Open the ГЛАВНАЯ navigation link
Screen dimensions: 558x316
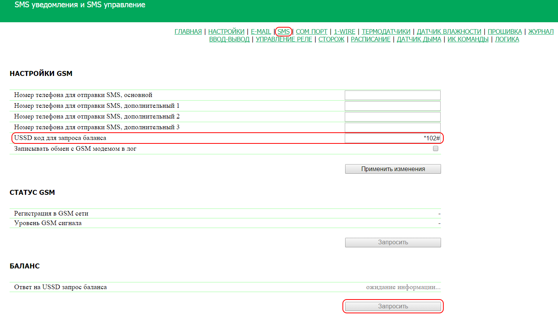pos(188,31)
